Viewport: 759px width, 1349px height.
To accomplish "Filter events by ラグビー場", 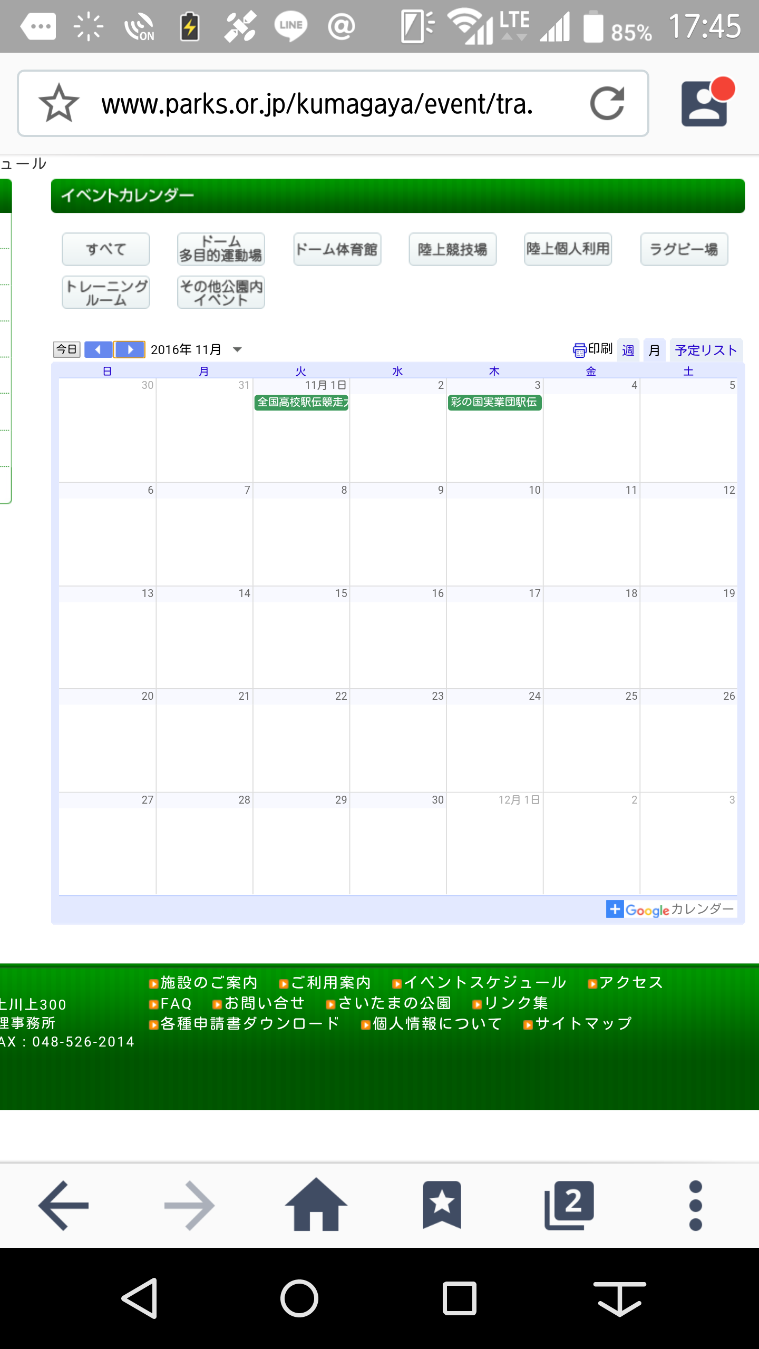I will point(684,249).
